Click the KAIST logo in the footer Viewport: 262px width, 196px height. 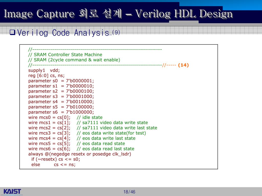(x=12, y=191)
